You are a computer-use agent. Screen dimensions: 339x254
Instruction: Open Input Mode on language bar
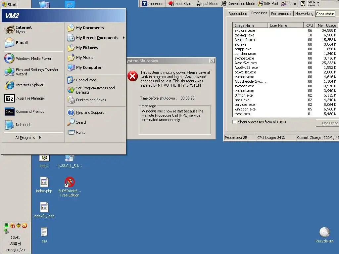(x=208, y=4)
